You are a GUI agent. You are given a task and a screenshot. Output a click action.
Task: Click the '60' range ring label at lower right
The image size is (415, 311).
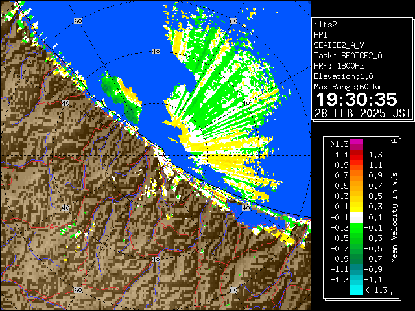233,290
